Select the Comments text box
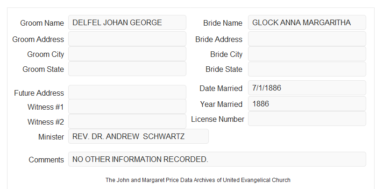This screenshot has height=189, width=376. tap(217, 159)
